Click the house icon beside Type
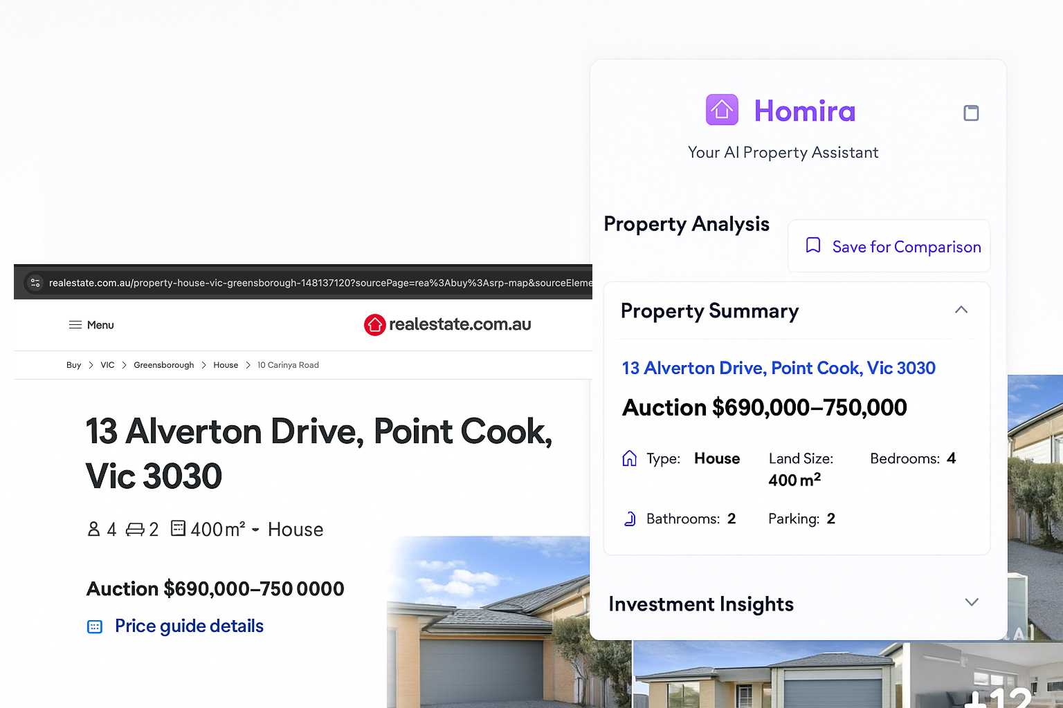The height and width of the screenshot is (708, 1063). point(629,458)
